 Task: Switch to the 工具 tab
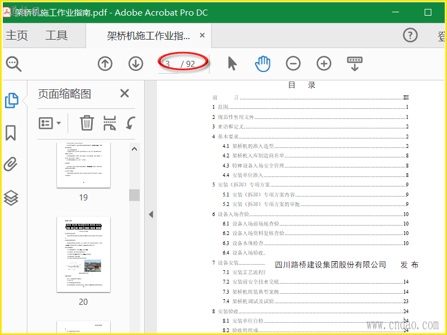point(56,36)
